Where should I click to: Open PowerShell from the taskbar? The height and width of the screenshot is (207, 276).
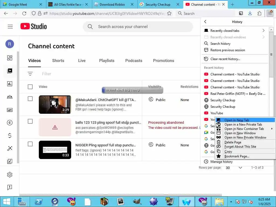coord(38,202)
